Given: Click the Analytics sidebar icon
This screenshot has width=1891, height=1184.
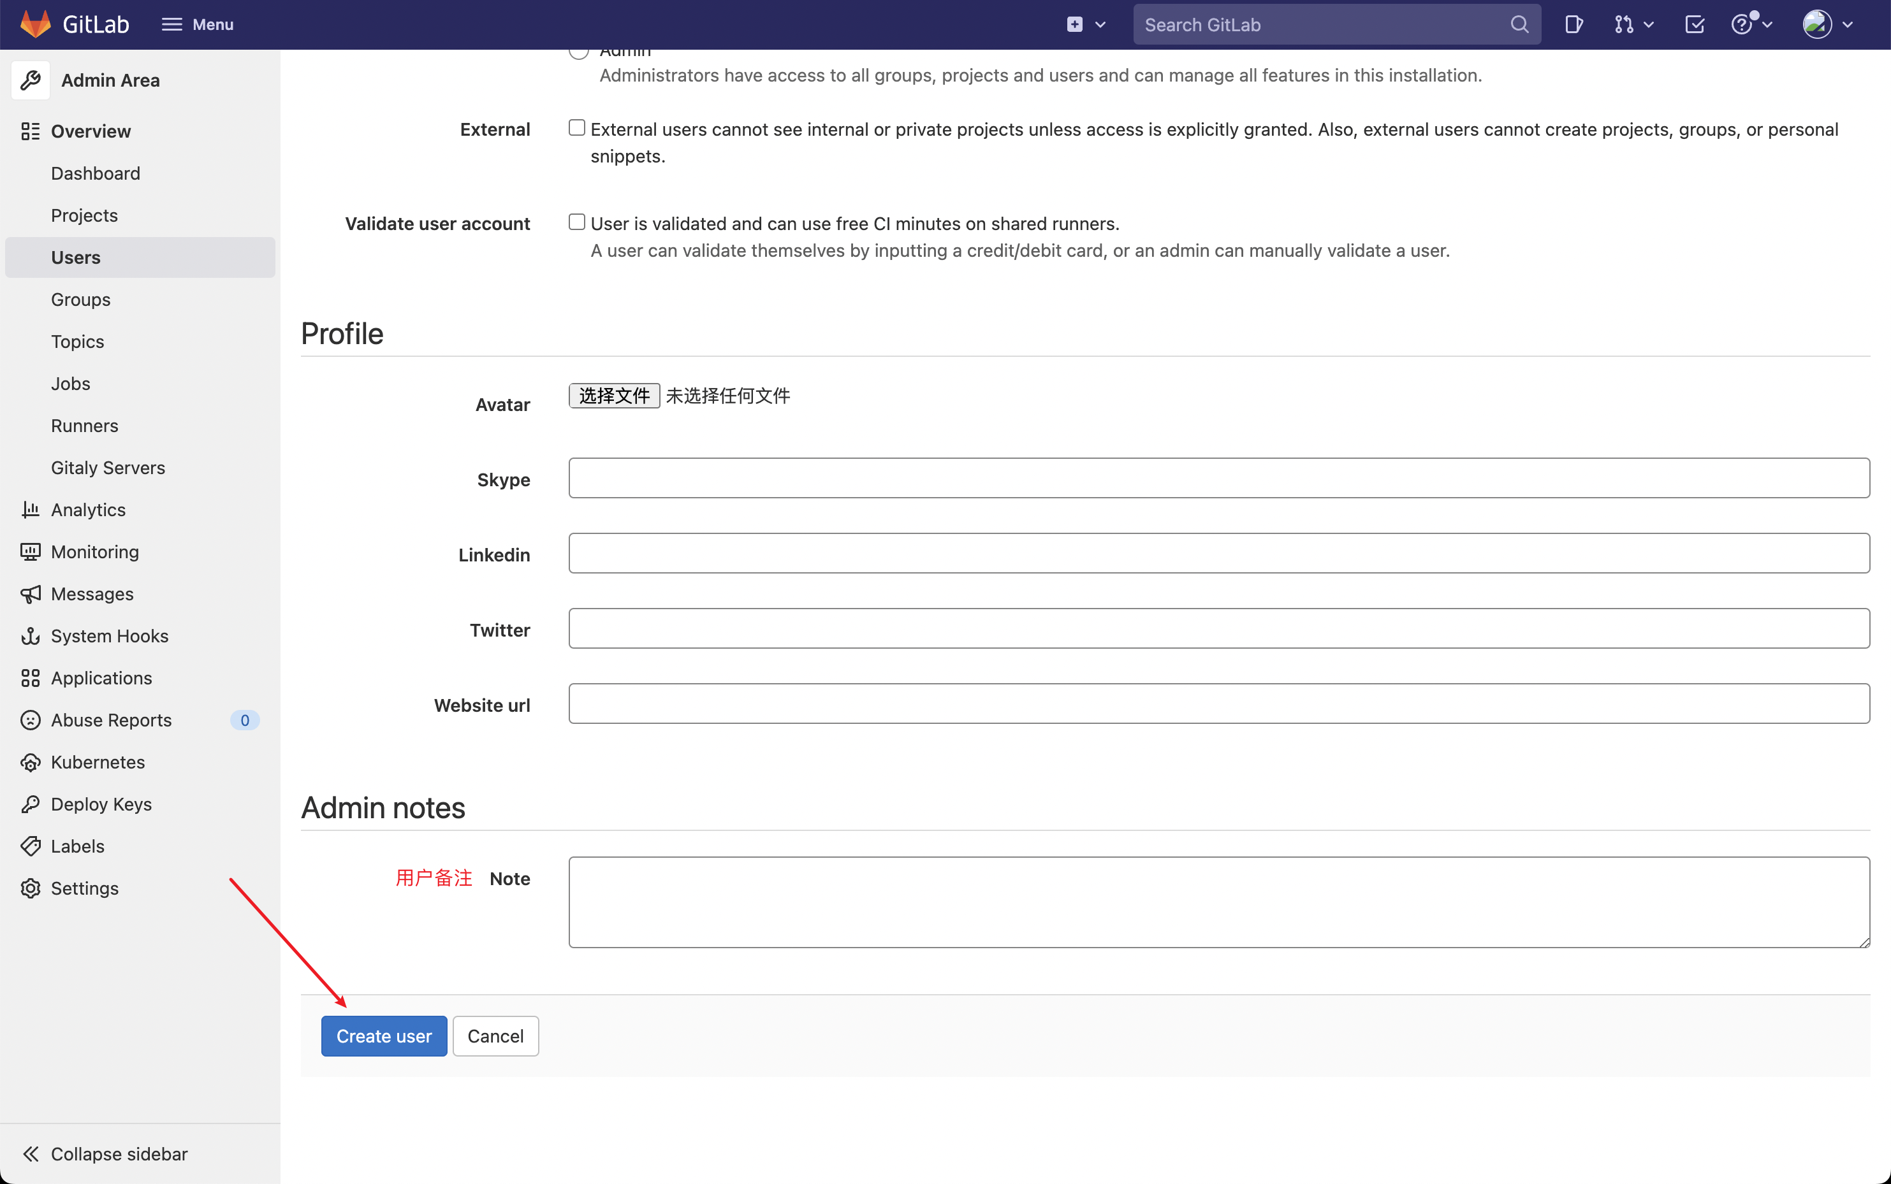Looking at the screenshot, I should (x=30, y=509).
